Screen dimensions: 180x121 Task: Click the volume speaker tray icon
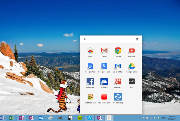point(155,118)
